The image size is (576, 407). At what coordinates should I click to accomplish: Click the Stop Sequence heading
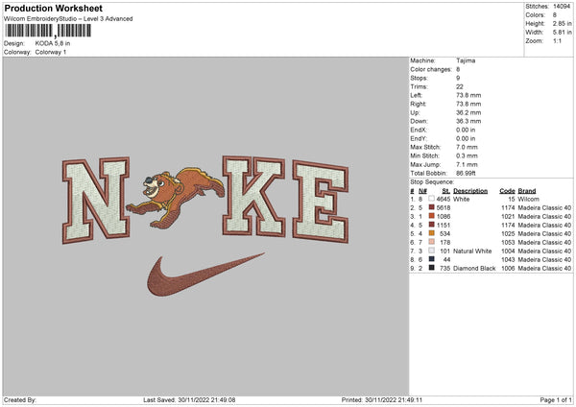point(432,180)
